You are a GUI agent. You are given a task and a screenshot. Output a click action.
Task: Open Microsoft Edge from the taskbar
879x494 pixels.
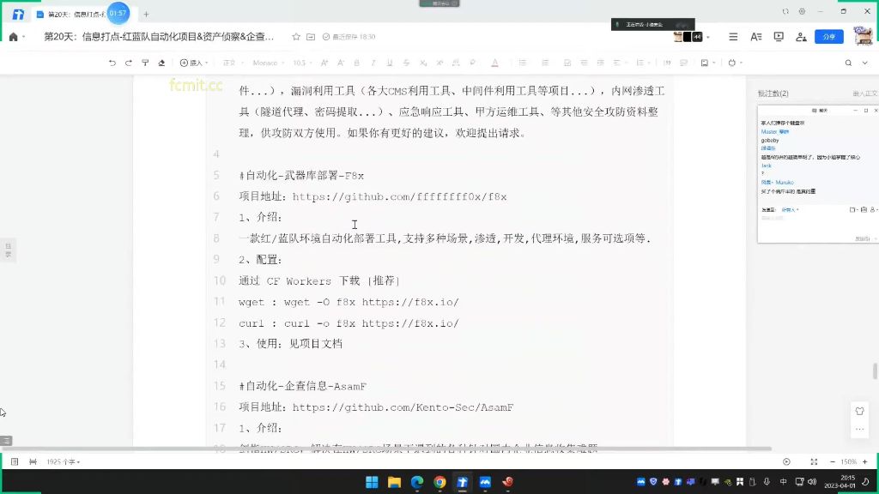(417, 482)
